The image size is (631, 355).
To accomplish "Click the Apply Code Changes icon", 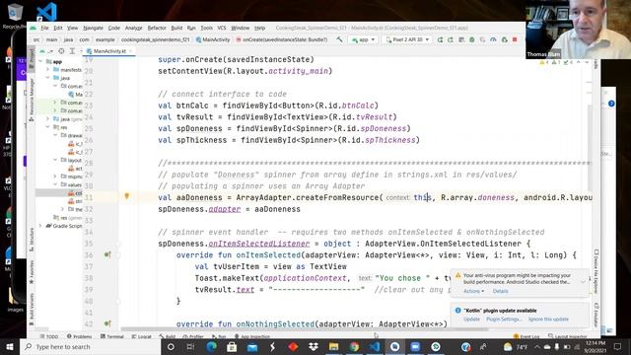I will [451, 39].
